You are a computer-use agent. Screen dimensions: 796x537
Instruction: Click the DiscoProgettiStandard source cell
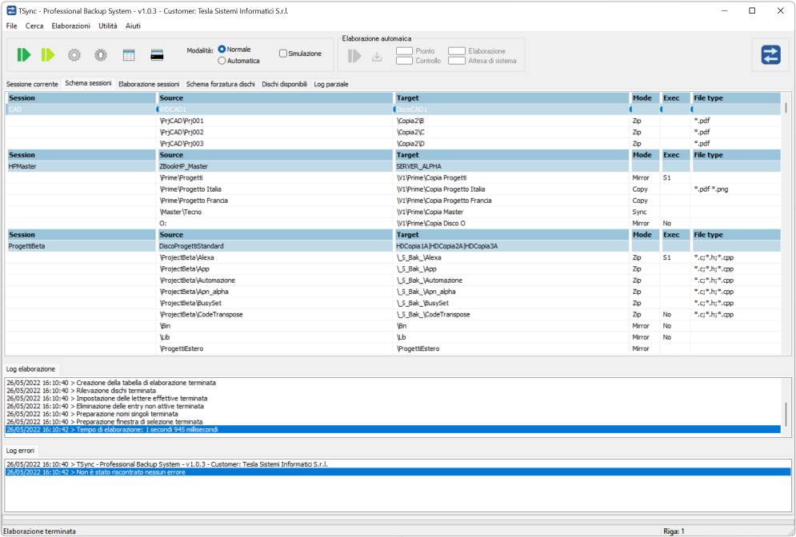tap(274, 246)
